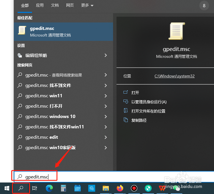Launch Microsoft Edge from the taskbar
This screenshot has height=194, width=214.
[49, 188]
